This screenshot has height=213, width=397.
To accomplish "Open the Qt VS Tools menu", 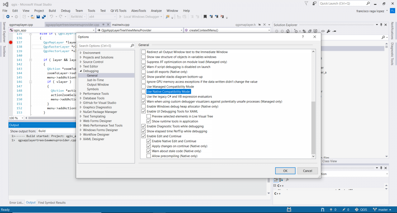I will point(118,10).
